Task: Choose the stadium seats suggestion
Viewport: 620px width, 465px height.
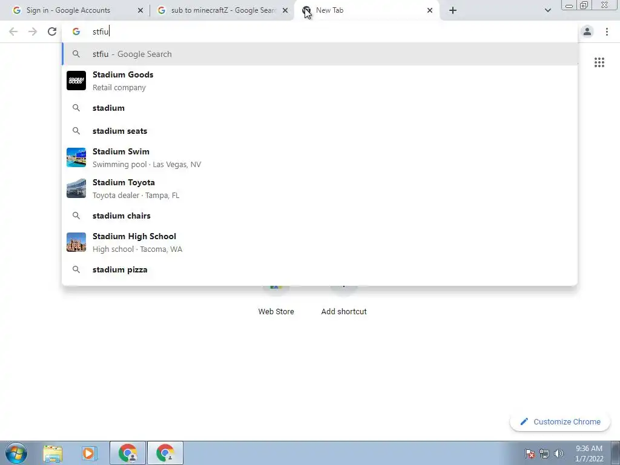Action: tap(320, 131)
